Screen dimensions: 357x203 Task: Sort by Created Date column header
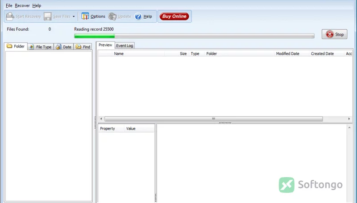tap(326, 53)
